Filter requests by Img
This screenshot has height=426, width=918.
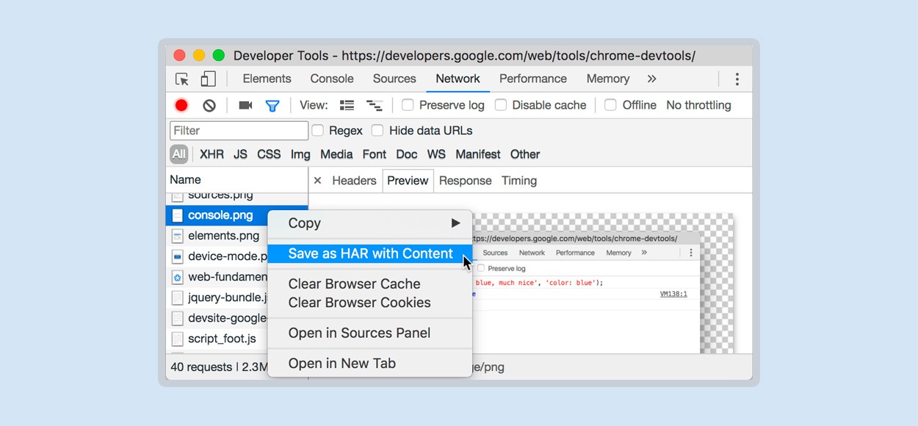coord(300,154)
